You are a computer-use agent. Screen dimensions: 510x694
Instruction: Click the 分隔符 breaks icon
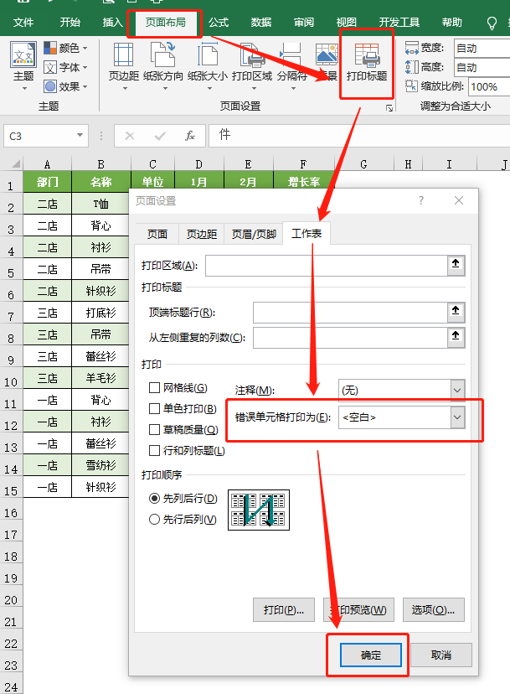[291, 55]
